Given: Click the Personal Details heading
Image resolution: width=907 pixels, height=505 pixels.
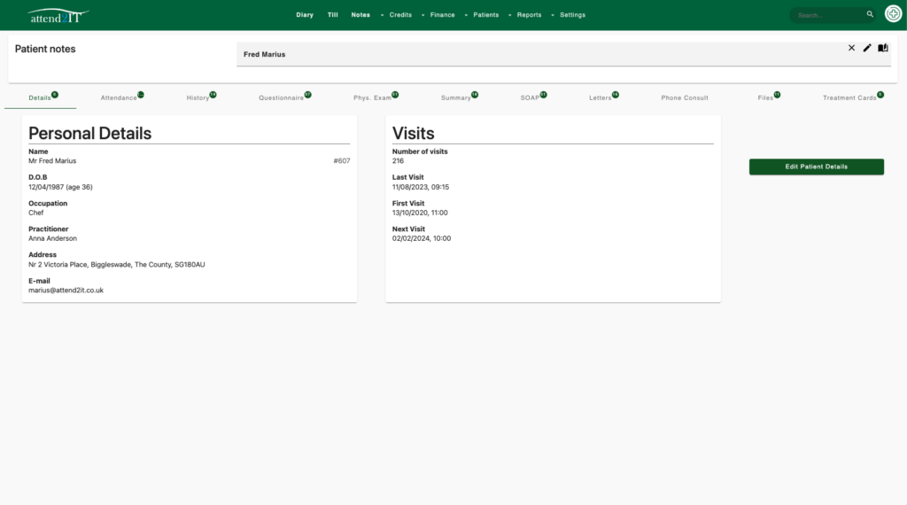Looking at the screenshot, I should (89, 133).
